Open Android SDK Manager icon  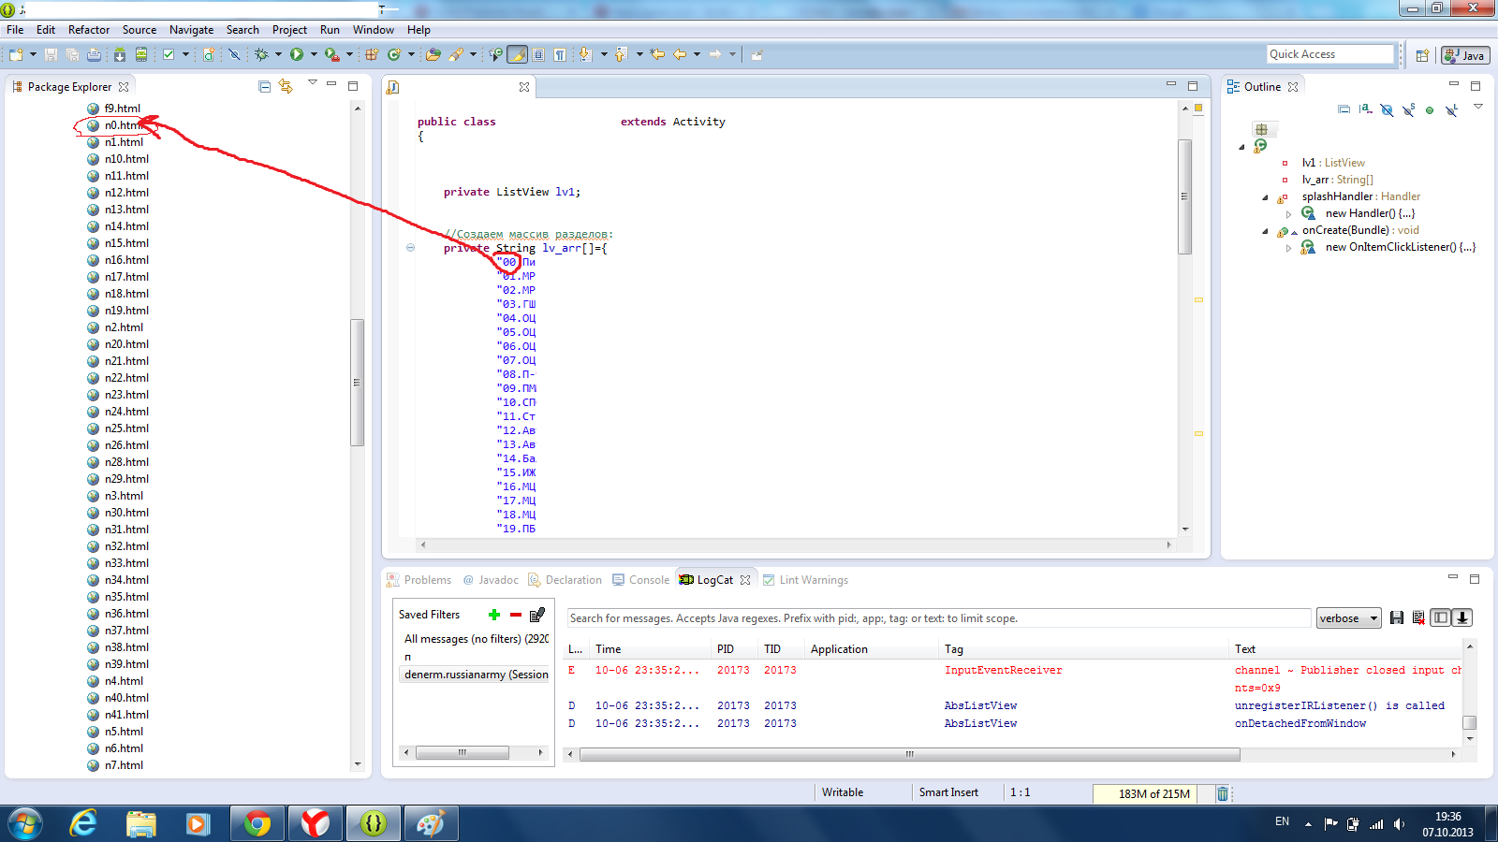point(120,54)
